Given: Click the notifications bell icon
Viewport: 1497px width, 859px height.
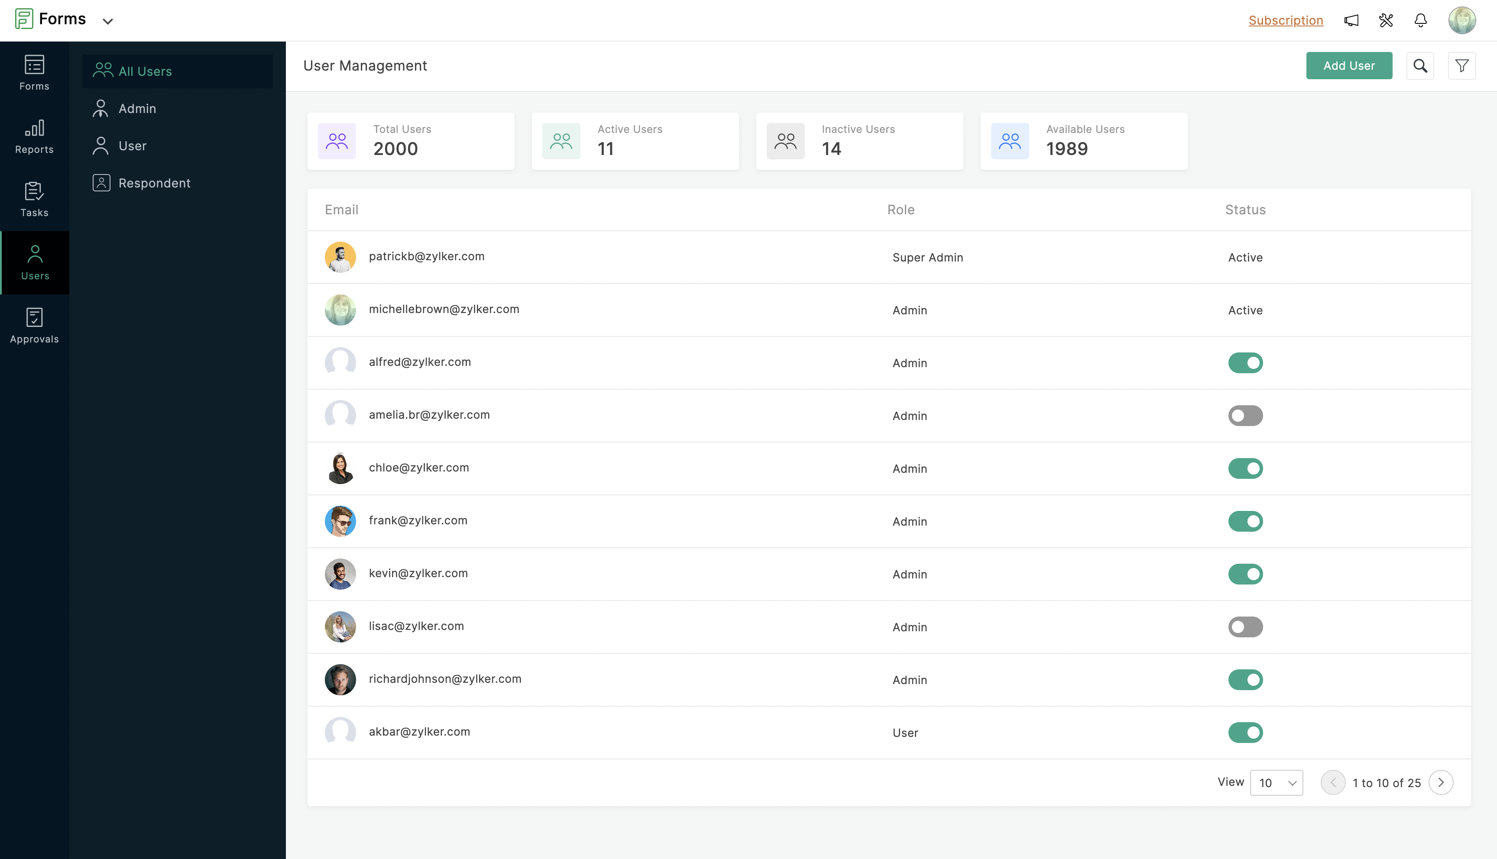Looking at the screenshot, I should click(x=1421, y=20).
